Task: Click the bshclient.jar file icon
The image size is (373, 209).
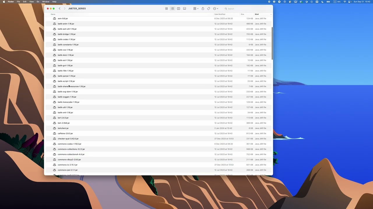Action: pyautogui.click(x=54, y=128)
